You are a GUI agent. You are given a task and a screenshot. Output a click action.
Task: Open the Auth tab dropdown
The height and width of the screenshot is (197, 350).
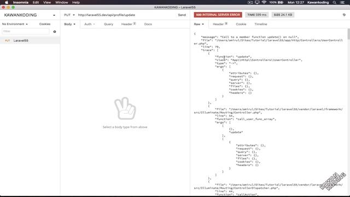tap(90, 24)
